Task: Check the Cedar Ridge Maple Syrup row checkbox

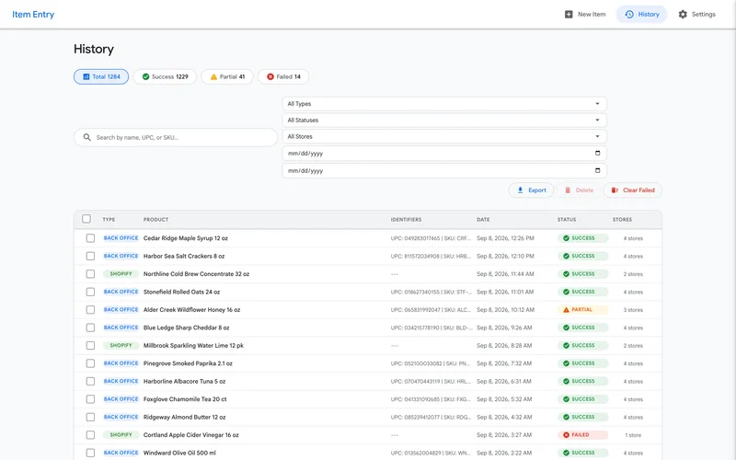Action: [90, 238]
